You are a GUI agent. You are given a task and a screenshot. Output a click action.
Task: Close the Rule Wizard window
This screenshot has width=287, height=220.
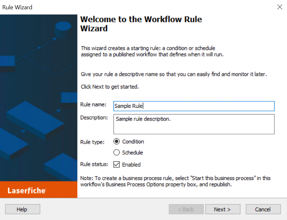pos(280,7)
